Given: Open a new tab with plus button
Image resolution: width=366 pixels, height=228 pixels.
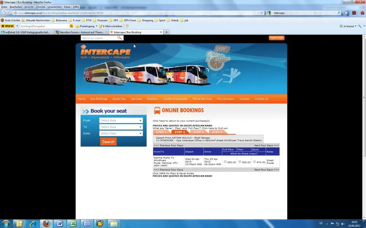Looking at the screenshot, I should pyautogui.click(x=167, y=32).
